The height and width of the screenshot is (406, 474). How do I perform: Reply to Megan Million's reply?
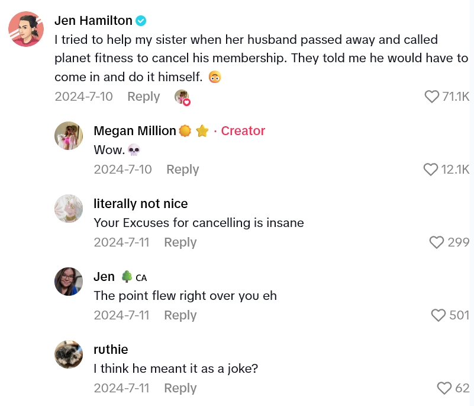click(182, 170)
